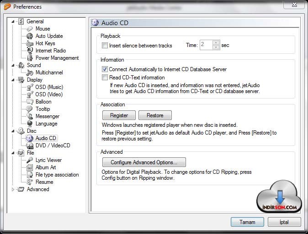Decrease silence Time with down arrow

[216, 47]
